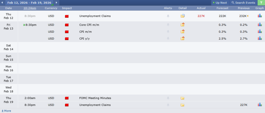Go to the next week arrow
The image size is (265, 113).
coord(56,3)
